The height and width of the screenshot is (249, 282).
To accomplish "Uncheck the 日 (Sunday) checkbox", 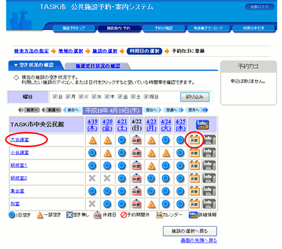I will point(55,97).
